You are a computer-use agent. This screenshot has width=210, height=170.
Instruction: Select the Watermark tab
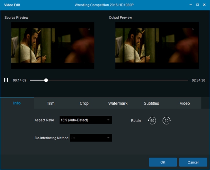click(x=118, y=103)
